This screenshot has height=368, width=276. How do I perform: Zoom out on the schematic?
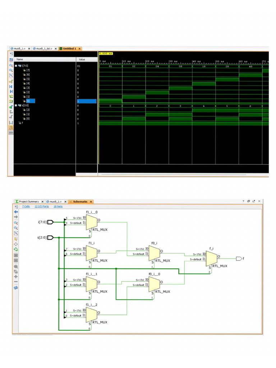pos(16,228)
